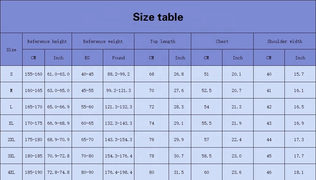This screenshot has height=180, width=316.
Task: Select the 4XL size row label
Action: [x=11, y=172]
